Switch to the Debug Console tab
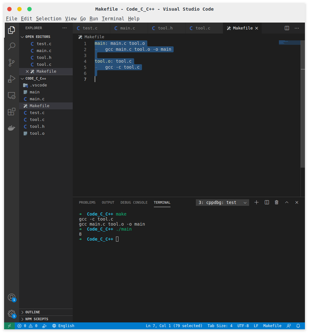309x334 pixels. coord(134,202)
